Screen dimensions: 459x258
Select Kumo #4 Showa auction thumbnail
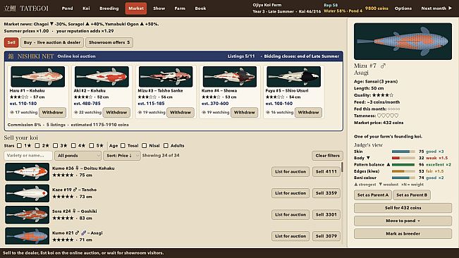(x=230, y=77)
